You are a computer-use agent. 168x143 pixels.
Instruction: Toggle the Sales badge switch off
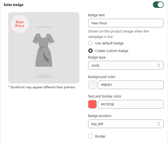point(158,5)
